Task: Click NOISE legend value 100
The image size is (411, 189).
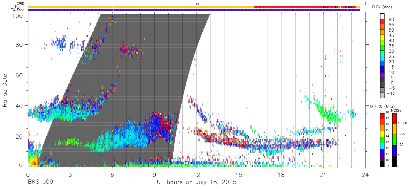Action: point(401,144)
